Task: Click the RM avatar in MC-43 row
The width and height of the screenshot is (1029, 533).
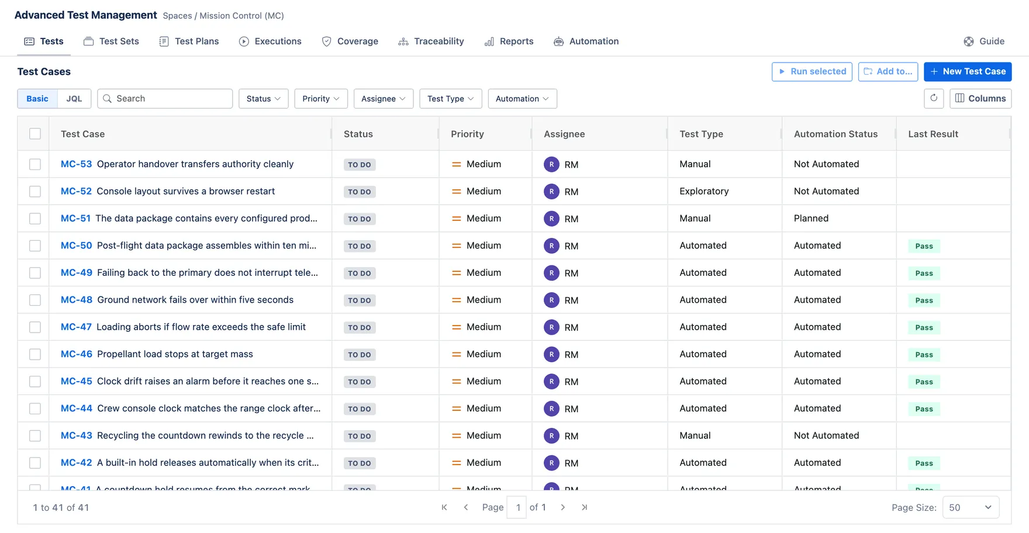Action: click(x=551, y=436)
